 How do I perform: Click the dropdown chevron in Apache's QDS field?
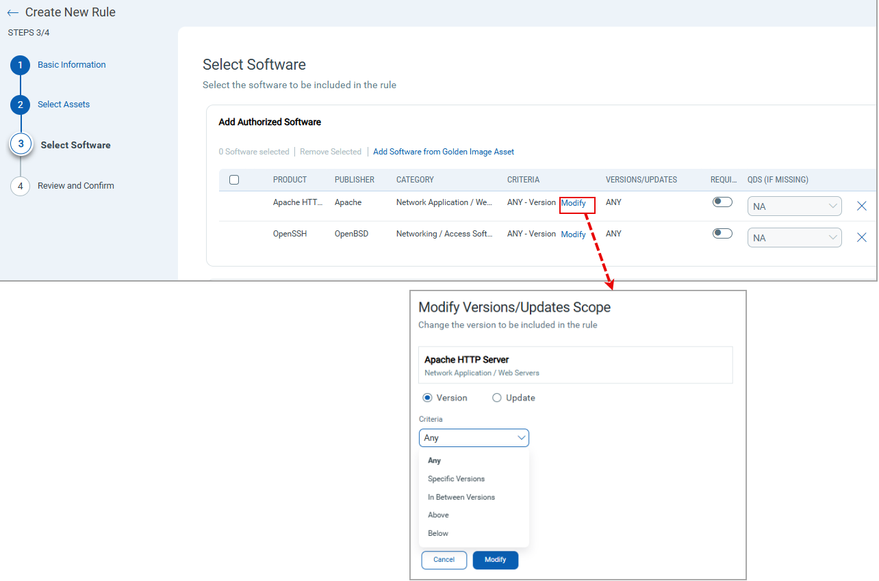coord(831,206)
